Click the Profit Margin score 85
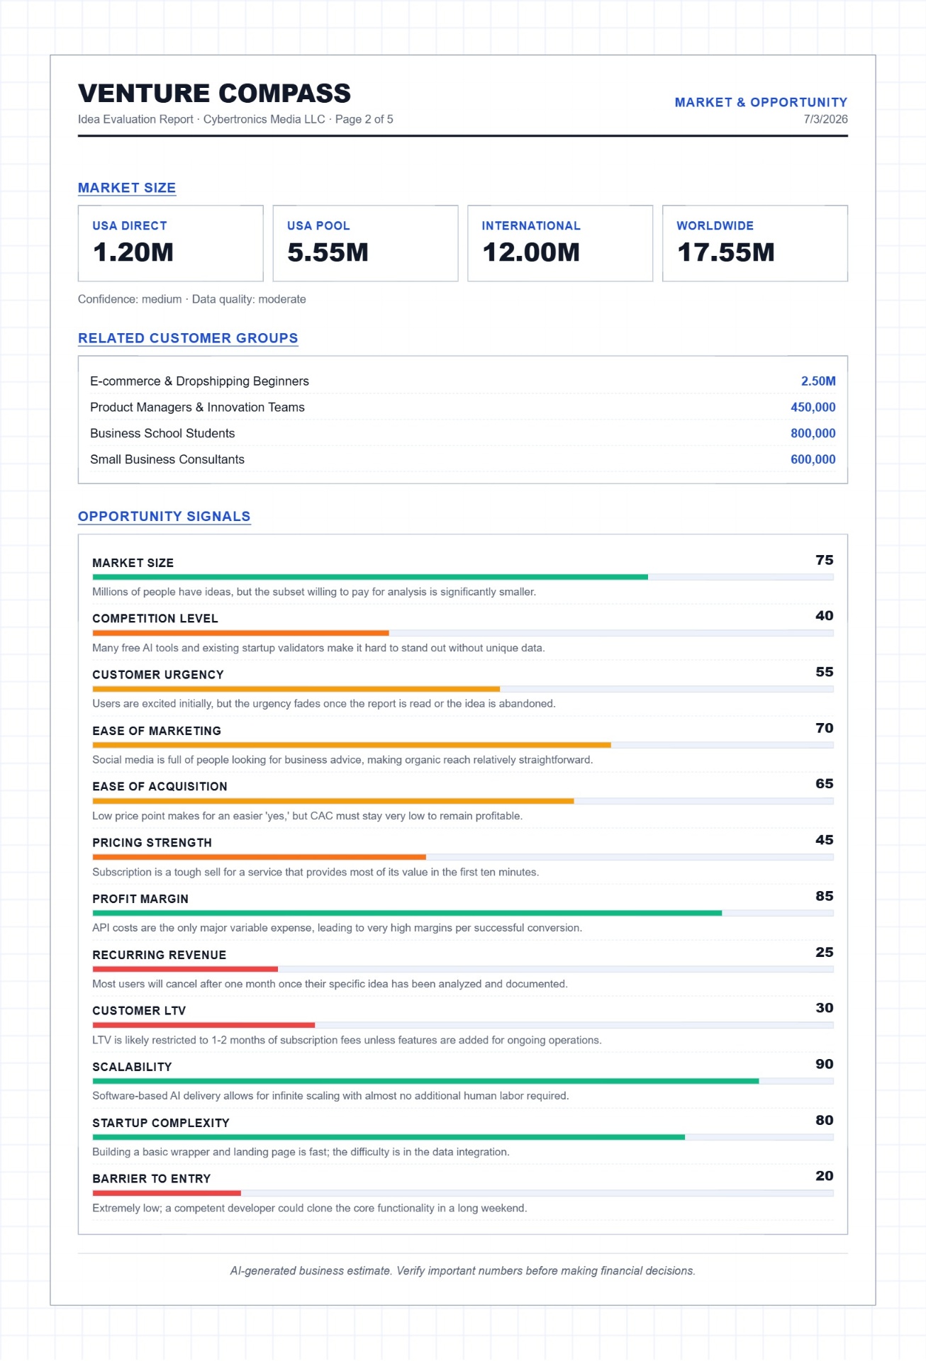Screen dimensions: 926x1361 click(825, 896)
